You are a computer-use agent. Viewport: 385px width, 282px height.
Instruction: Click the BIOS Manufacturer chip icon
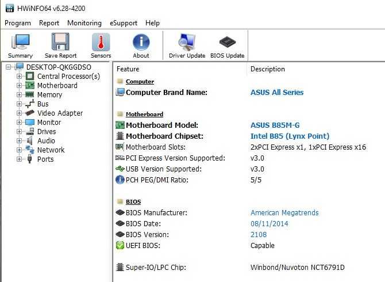120,212
